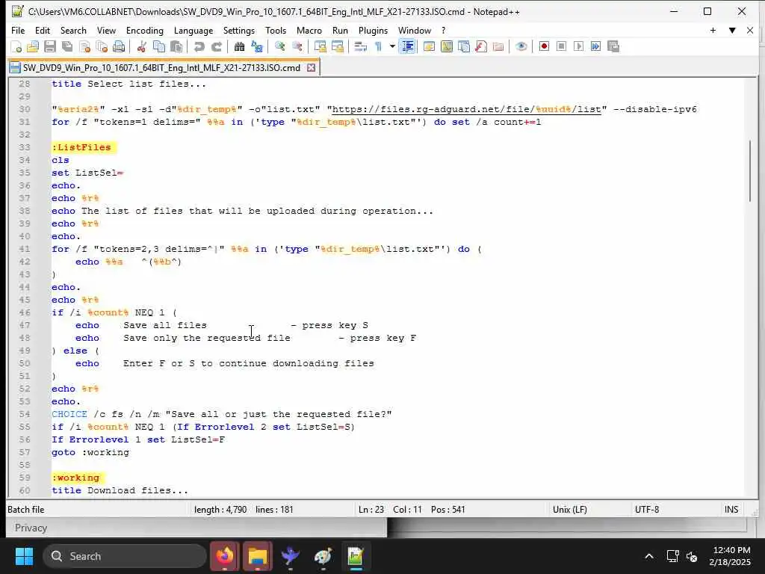Click the Unix (LF) status bar field
Screen dimensions: 765x574
[569, 510]
